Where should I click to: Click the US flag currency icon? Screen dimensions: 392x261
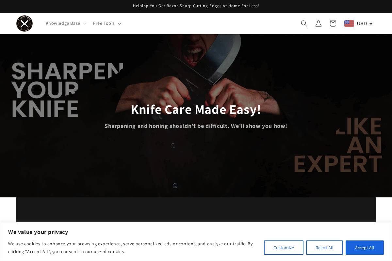coord(349,23)
